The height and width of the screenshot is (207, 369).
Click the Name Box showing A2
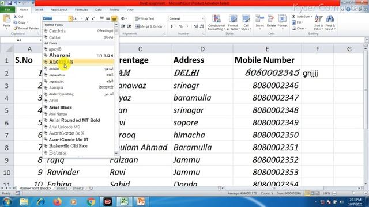[19, 40]
